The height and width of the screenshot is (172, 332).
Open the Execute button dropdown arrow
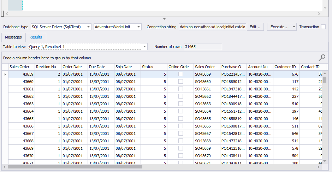(x=294, y=27)
